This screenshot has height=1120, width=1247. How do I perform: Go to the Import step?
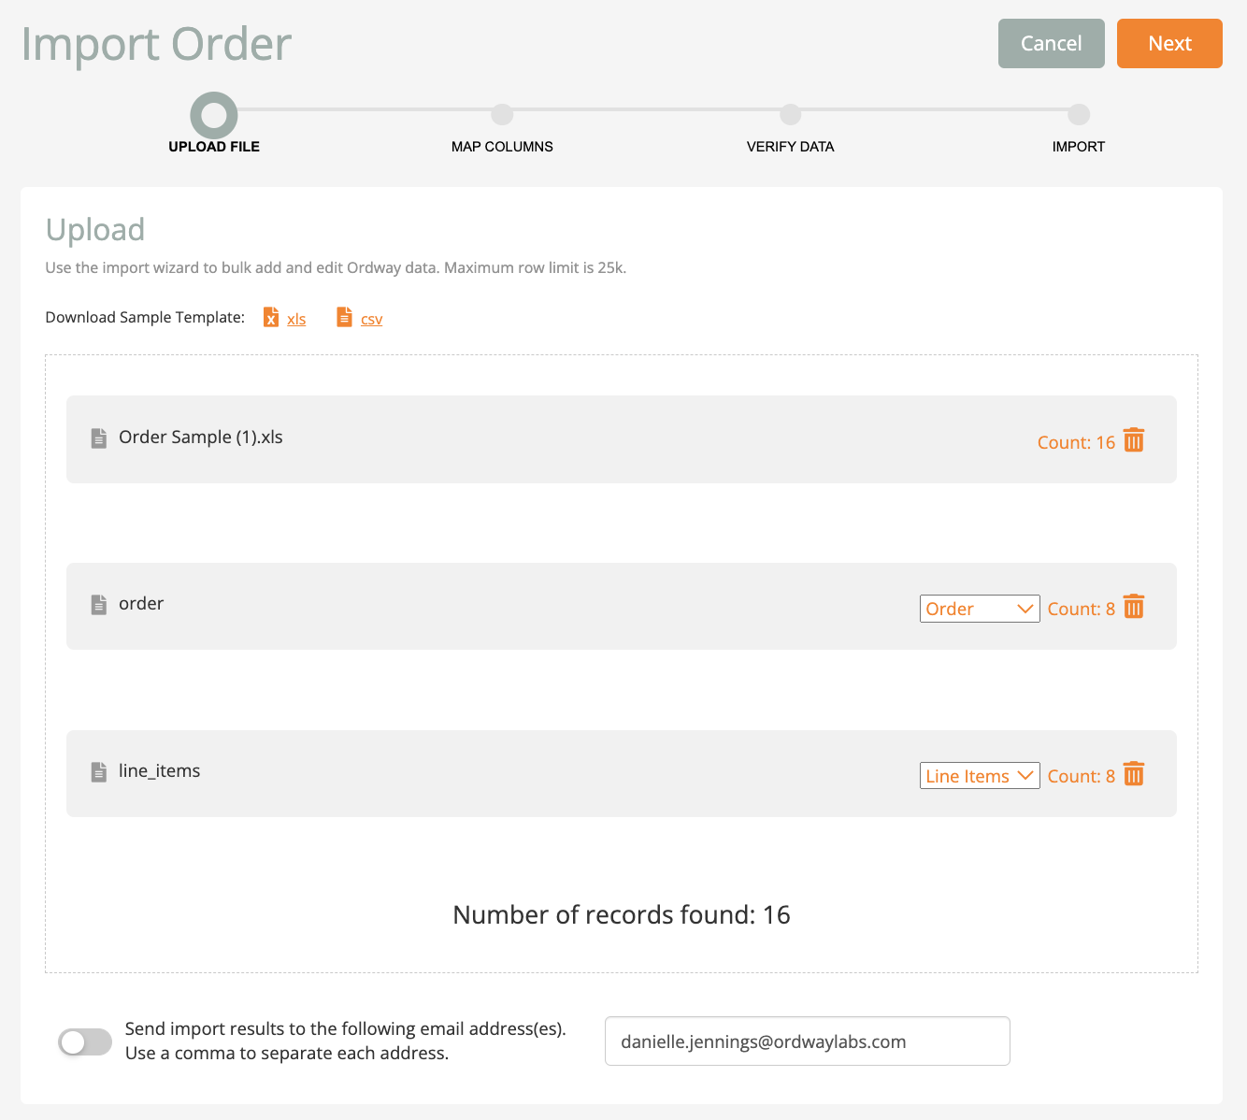point(1079,114)
